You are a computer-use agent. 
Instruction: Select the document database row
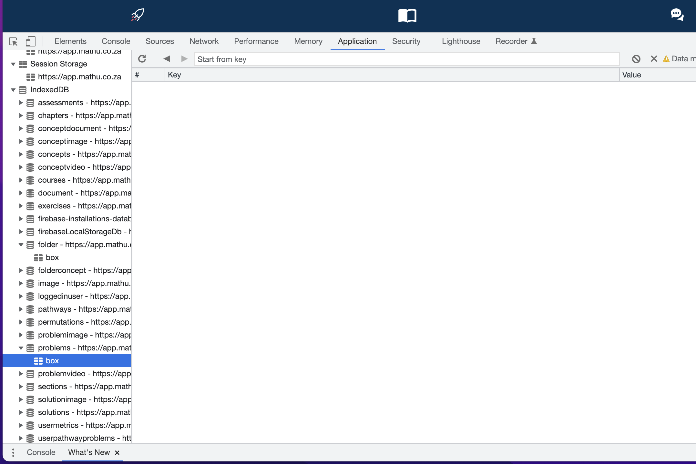coord(67,193)
